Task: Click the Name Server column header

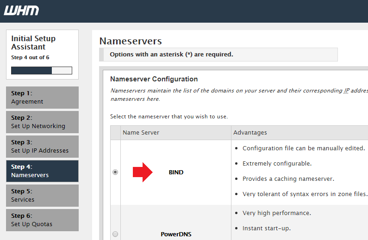Action: point(141,133)
